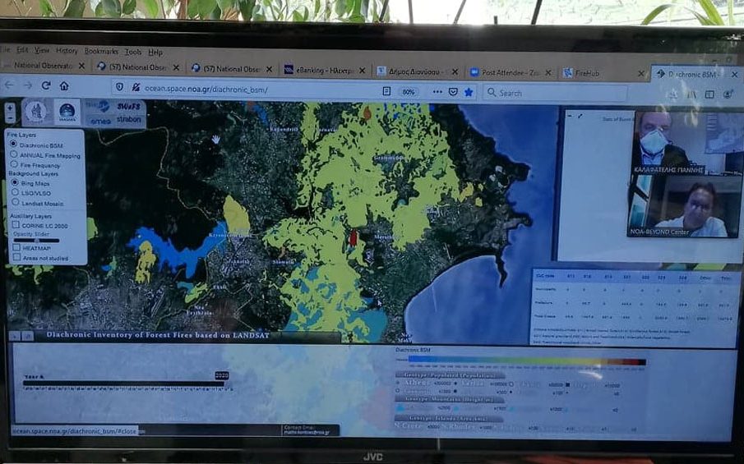744x464 pixels.
Task: Tick the HEATMAP checkbox
Action: point(15,247)
